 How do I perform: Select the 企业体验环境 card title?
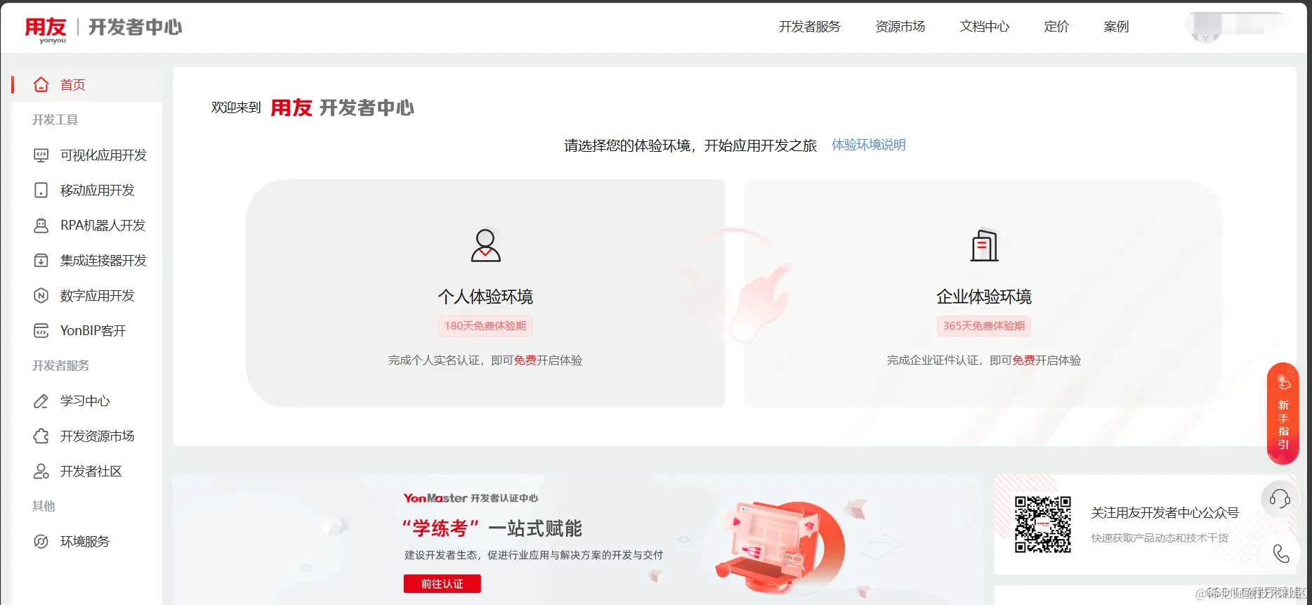pyautogui.click(x=984, y=297)
